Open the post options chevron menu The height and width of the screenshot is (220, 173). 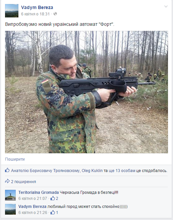tap(166, 6)
